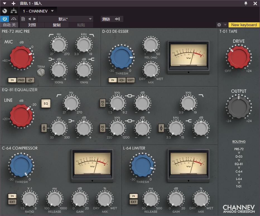Click the sidechain arrow icon
260x216 pixels.
click(x=117, y=19)
